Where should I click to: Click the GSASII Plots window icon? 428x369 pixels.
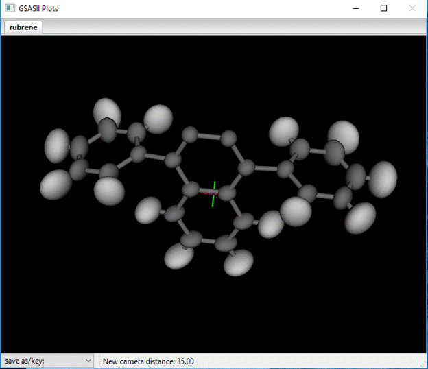click(9, 8)
